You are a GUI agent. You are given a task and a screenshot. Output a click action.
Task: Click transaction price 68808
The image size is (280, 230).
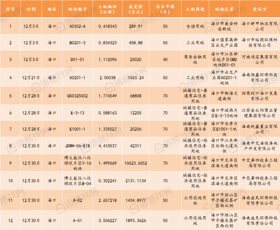point(136,96)
